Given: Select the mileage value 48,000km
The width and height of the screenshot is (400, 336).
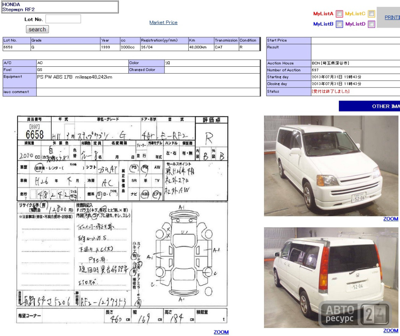Looking at the screenshot, I should click(198, 47).
